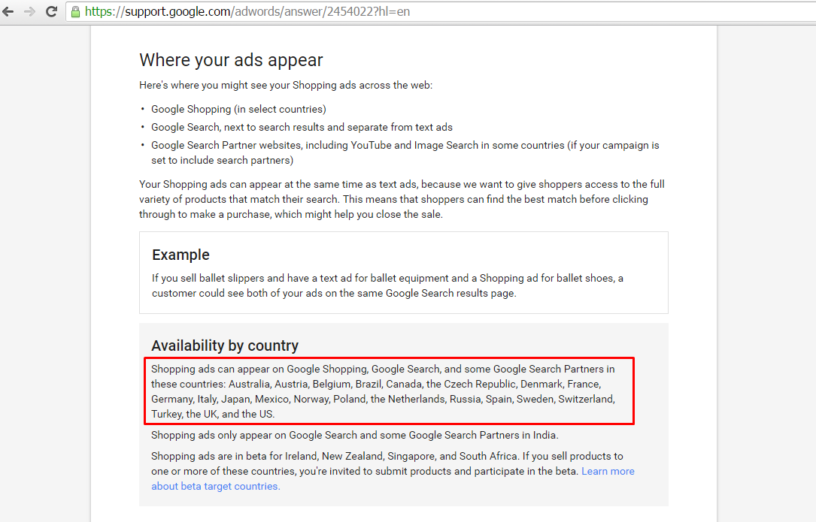
Task: Click the browser forward arrow
Action: (29, 12)
